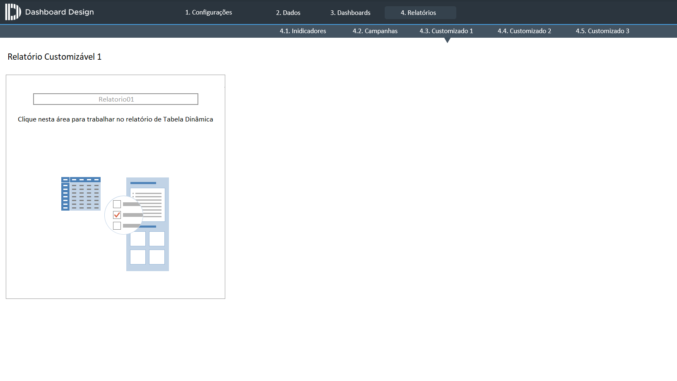Click the circular checklist magnifier illustration

[123, 215]
